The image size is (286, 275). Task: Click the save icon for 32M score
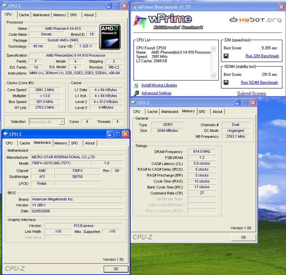click(x=226, y=56)
